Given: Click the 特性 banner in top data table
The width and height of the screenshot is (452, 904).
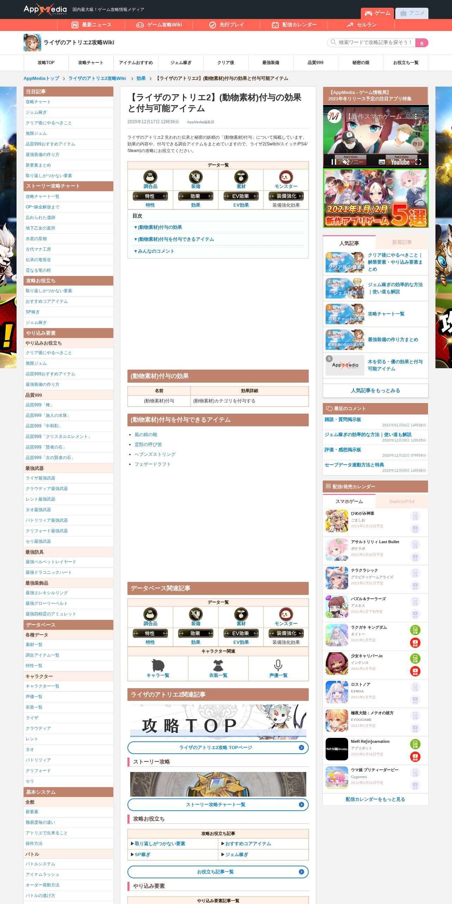Looking at the screenshot, I should point(150,196).
